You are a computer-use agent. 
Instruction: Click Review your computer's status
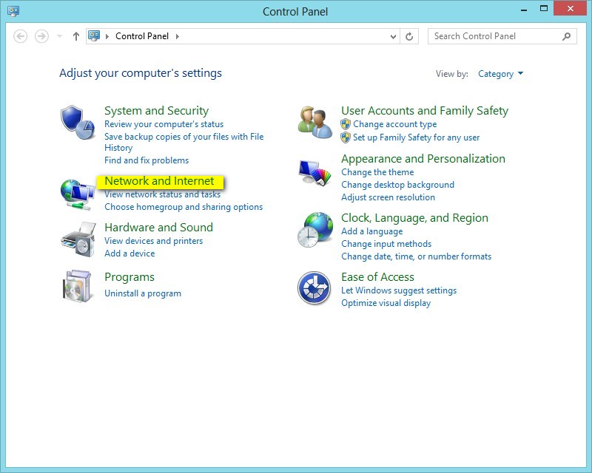coord(164,124)
